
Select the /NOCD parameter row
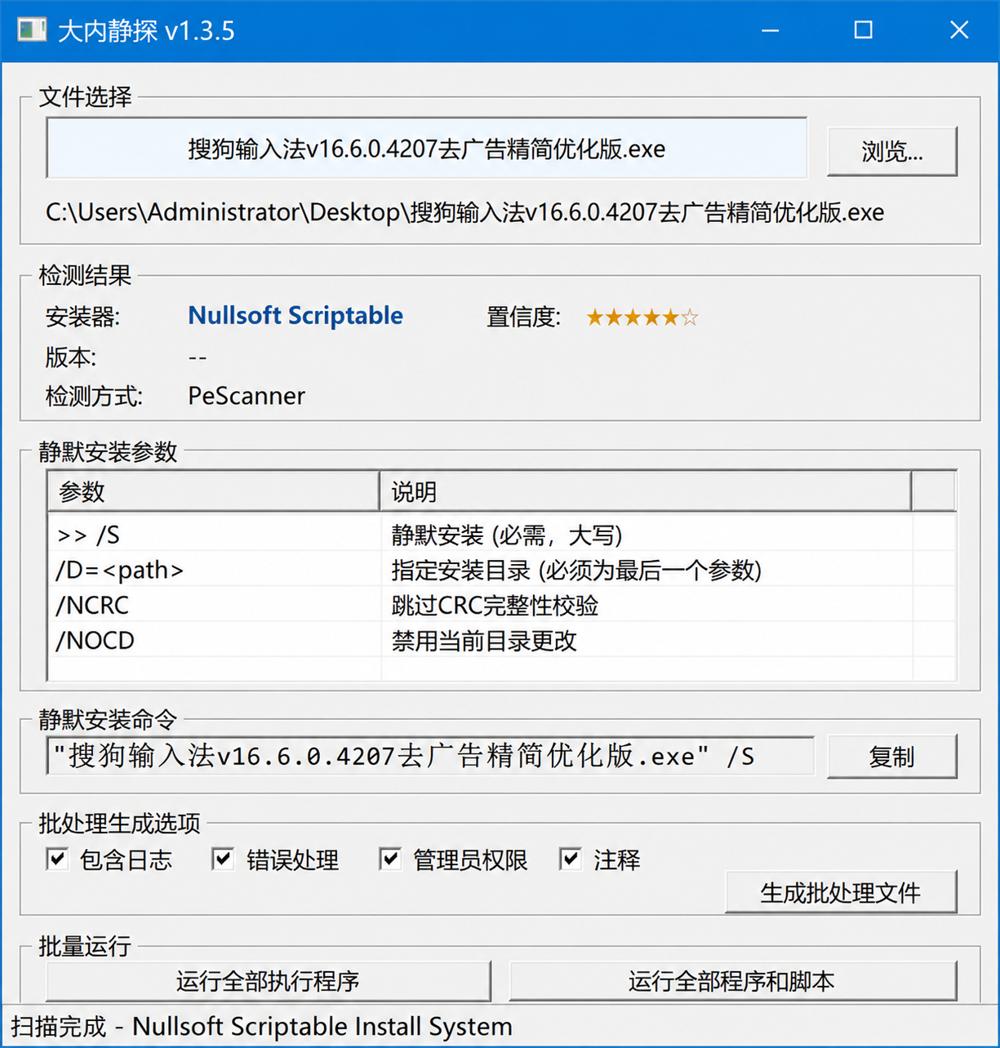[x=501, y=640]
